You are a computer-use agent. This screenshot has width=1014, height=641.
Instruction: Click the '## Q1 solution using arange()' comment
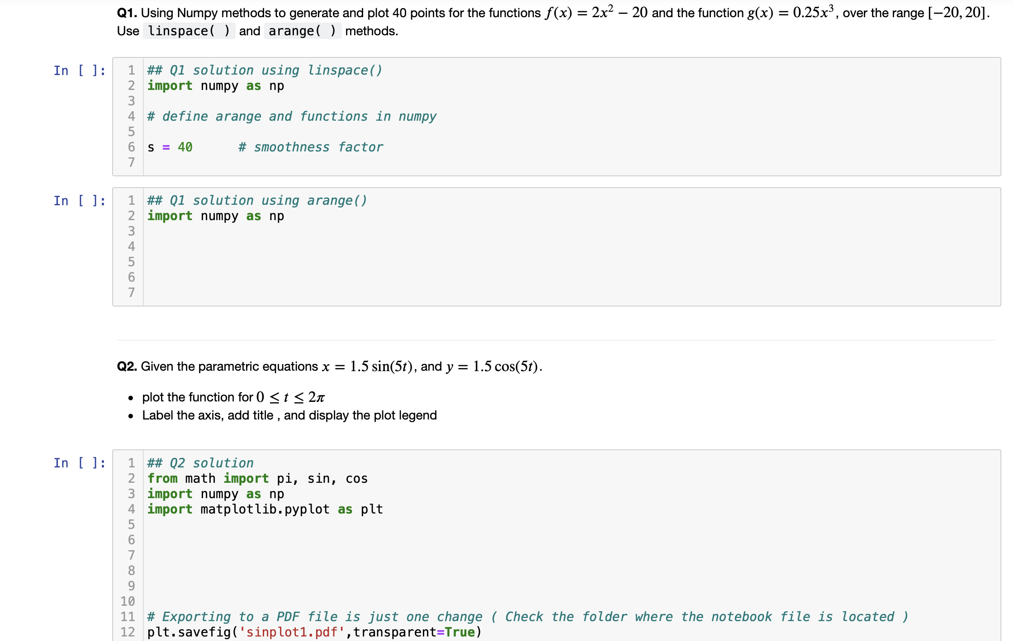(x=256, y=200)
